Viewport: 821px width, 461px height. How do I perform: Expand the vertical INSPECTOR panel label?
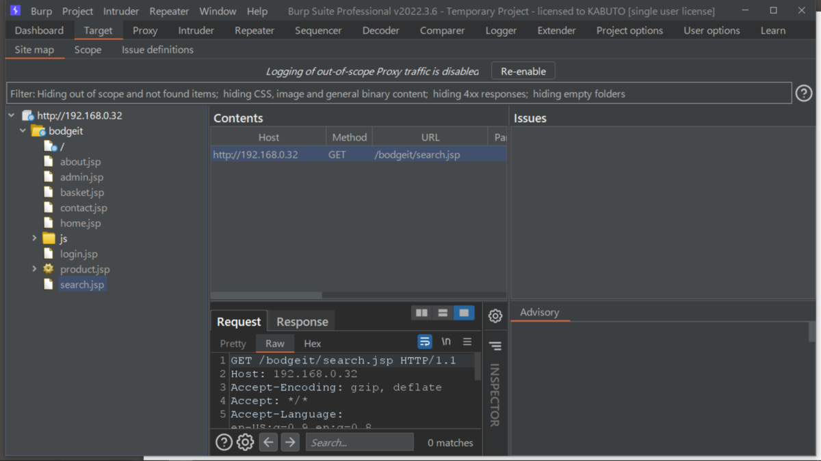pos(495,395)
